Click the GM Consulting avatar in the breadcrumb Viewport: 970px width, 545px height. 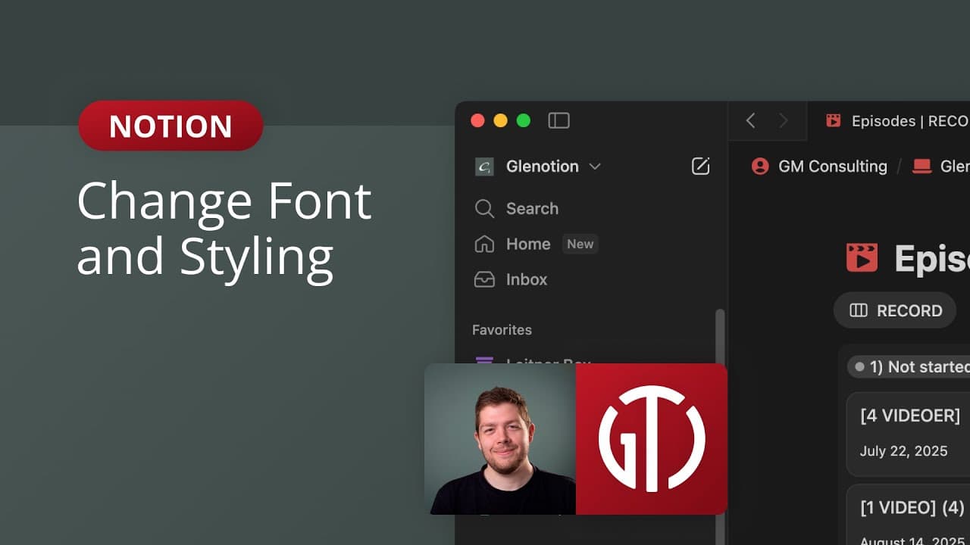coord(759,167)
